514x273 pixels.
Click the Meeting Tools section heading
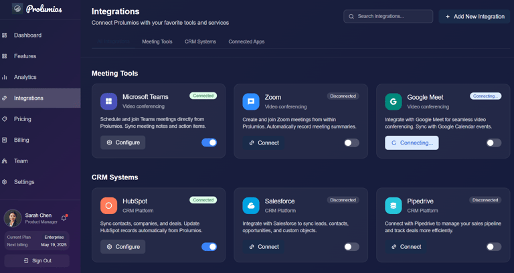[114, 74]
